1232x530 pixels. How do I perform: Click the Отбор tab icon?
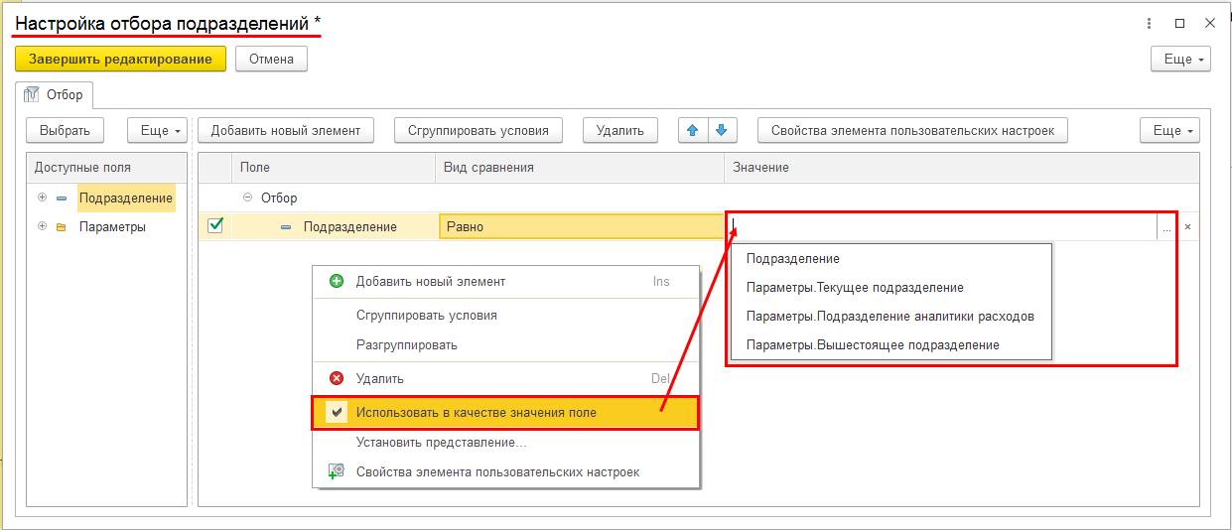(31, 94)
